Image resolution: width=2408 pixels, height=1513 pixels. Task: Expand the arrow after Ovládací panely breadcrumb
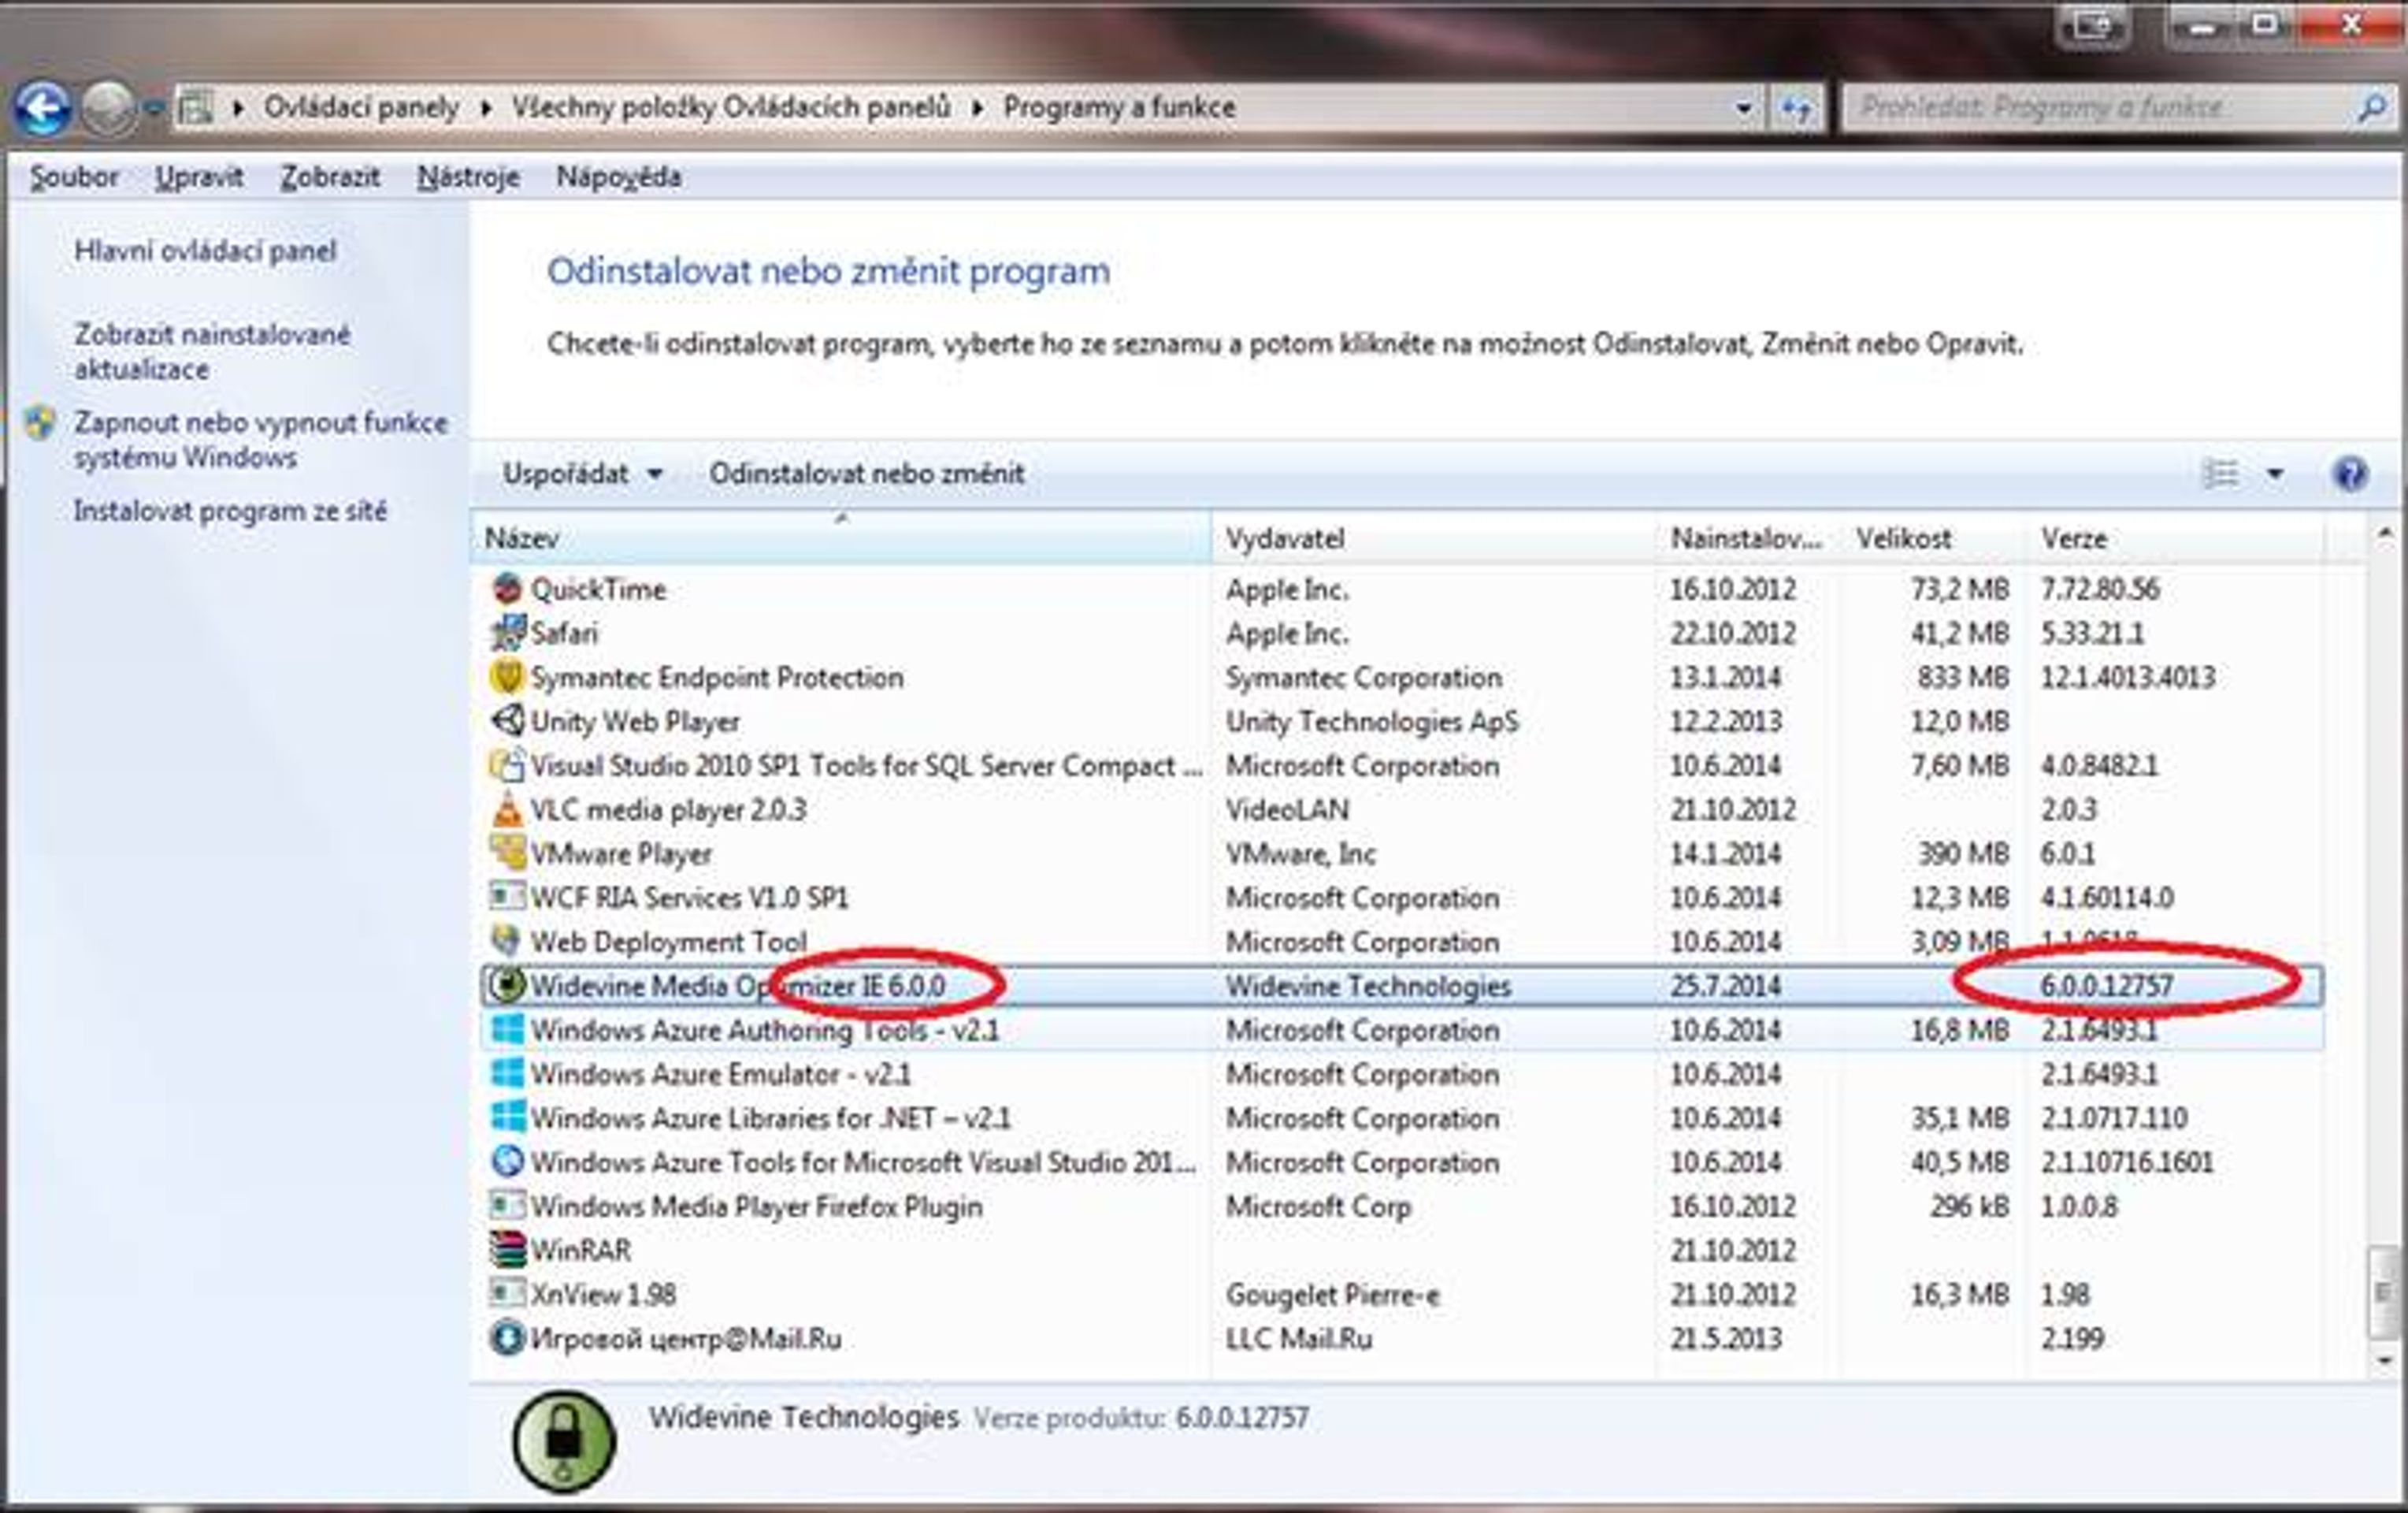(x=486, y=107)
